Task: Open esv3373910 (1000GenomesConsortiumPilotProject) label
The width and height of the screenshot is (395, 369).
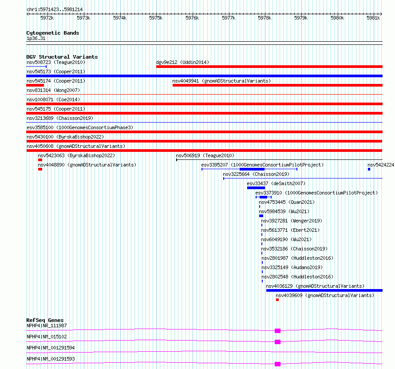Action: click(x=316, y=193)
